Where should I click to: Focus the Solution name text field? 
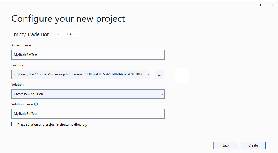(x=88, y=114)
